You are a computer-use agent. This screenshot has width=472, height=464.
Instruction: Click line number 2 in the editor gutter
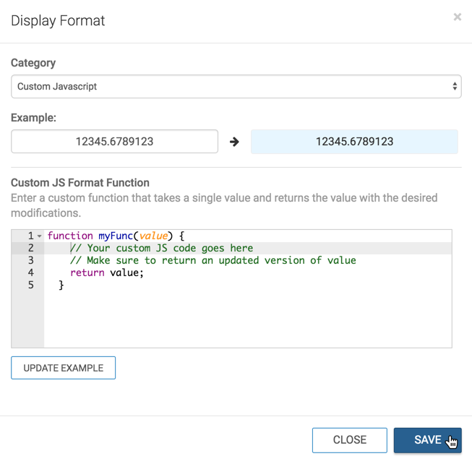30,248
